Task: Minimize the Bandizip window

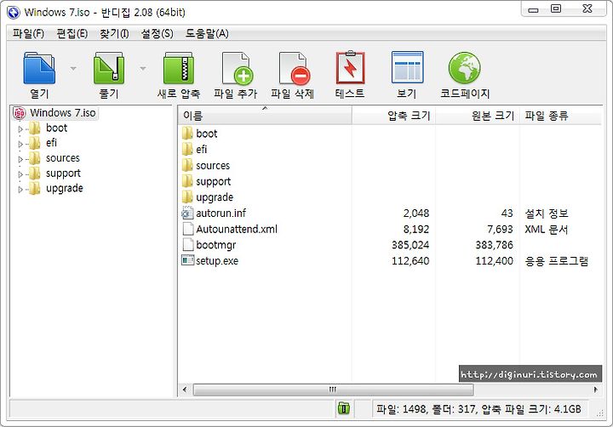Action: [533, 9]
